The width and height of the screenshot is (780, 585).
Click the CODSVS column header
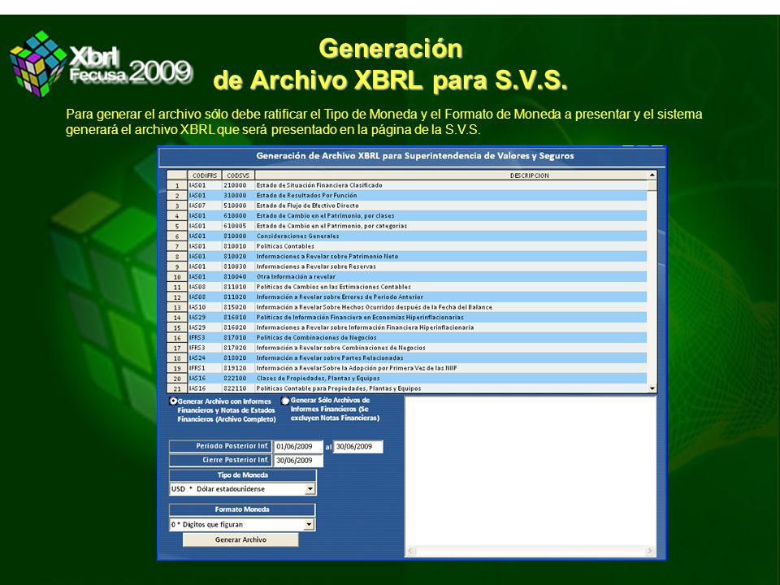(x=238, y=175)
